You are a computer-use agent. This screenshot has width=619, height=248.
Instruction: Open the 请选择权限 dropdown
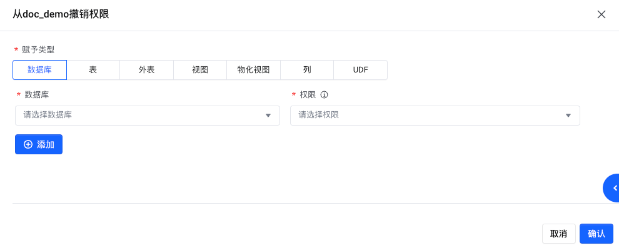pos(435,115)
